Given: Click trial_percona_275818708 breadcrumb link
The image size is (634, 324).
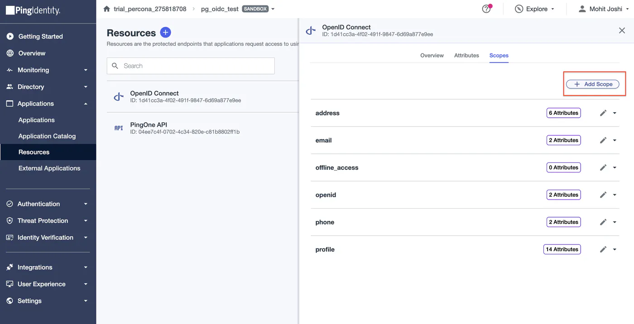Looking at the screenshot, I should [x=150, y=9].
